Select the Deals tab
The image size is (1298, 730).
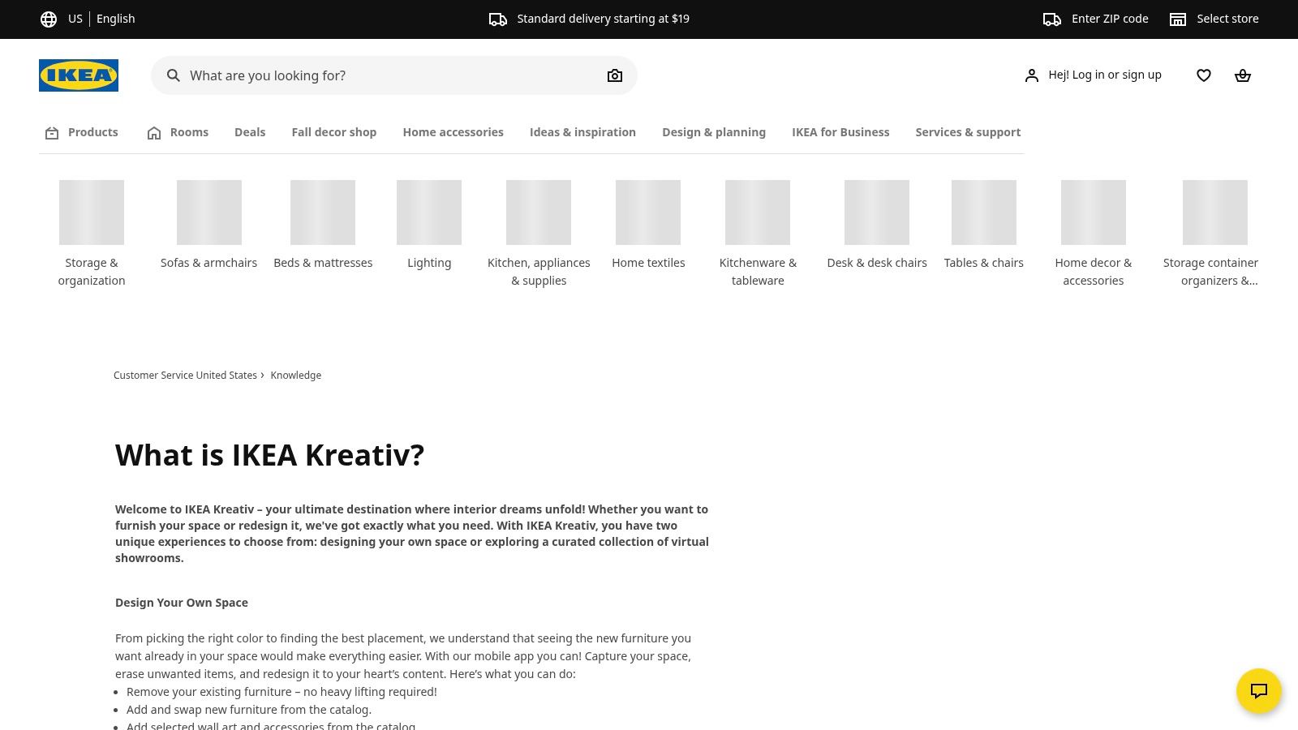click(250, 132)
